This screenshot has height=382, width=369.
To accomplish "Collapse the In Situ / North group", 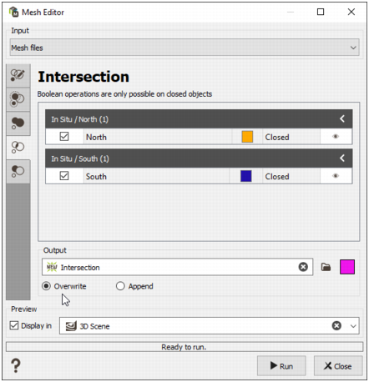I will 342,119.
